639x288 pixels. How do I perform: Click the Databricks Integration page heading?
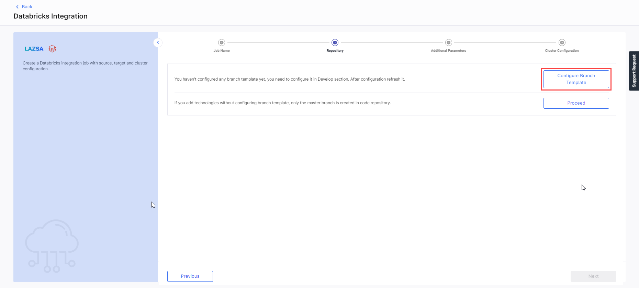[51, 16]
